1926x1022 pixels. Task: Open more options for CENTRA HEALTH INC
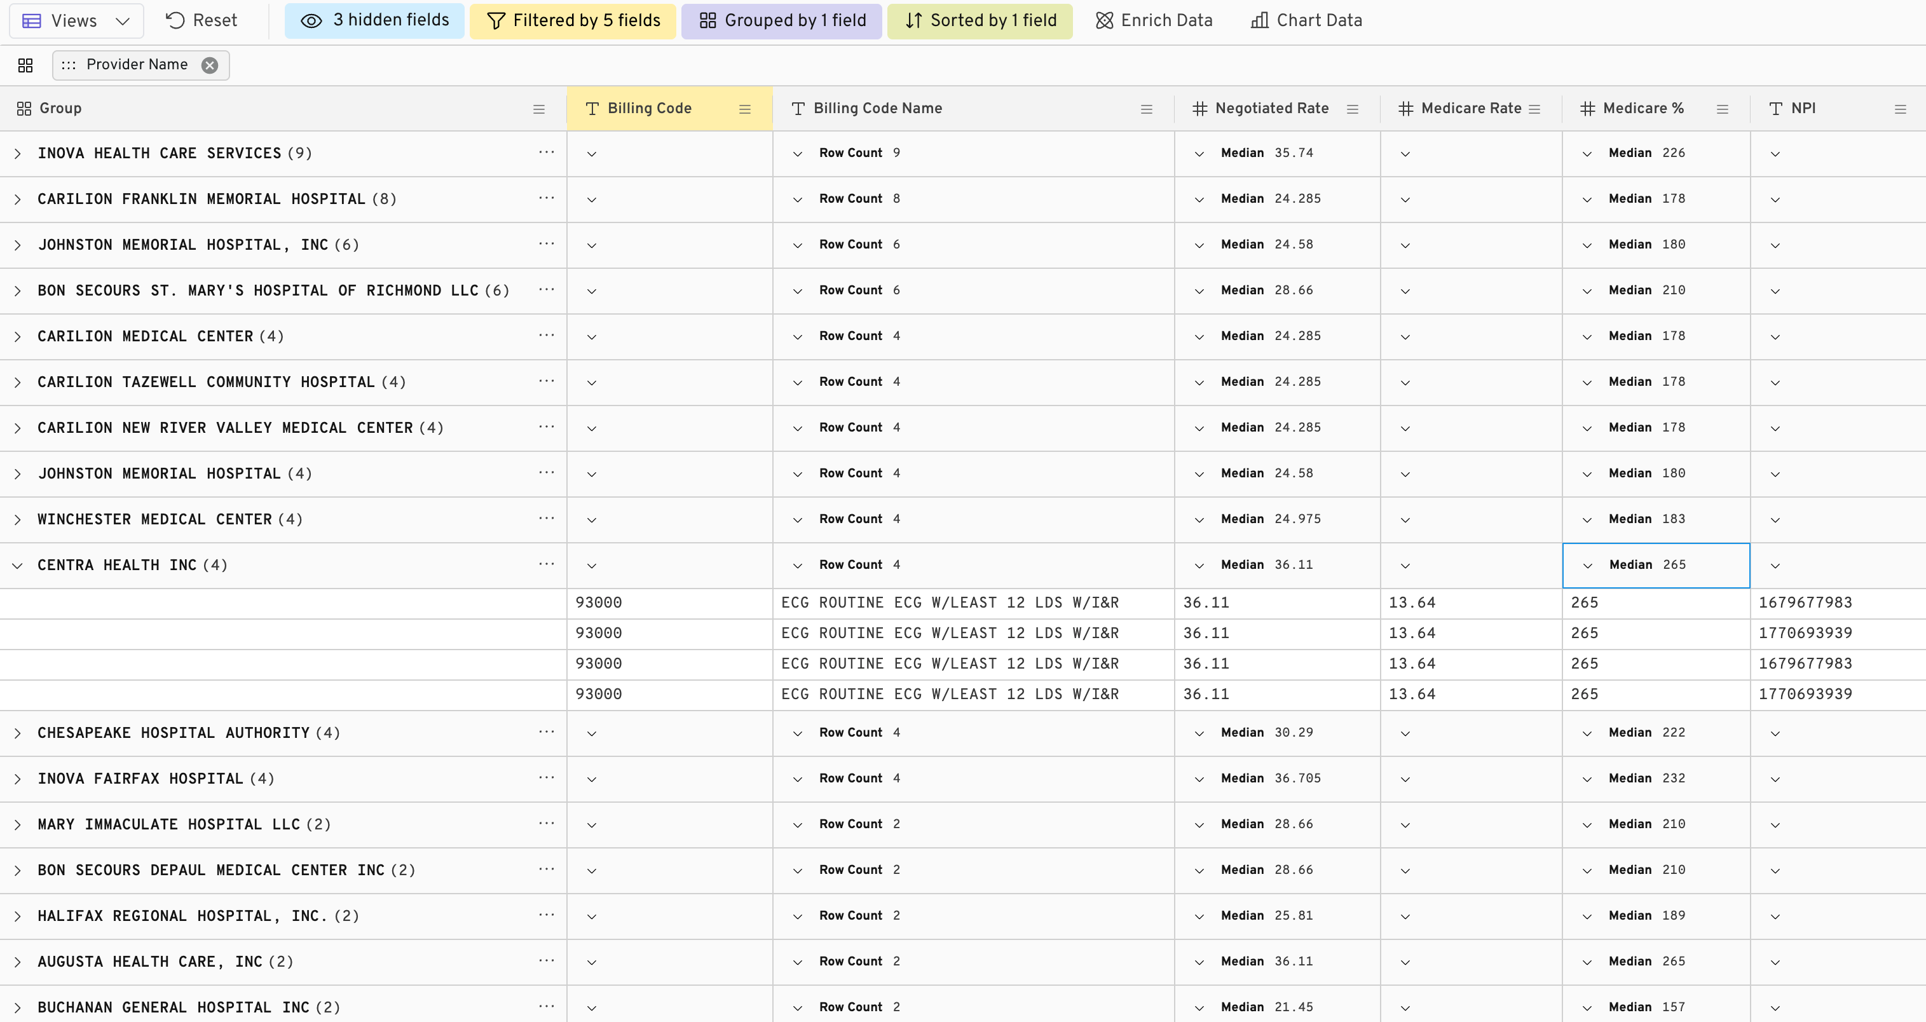click(547, 564)
